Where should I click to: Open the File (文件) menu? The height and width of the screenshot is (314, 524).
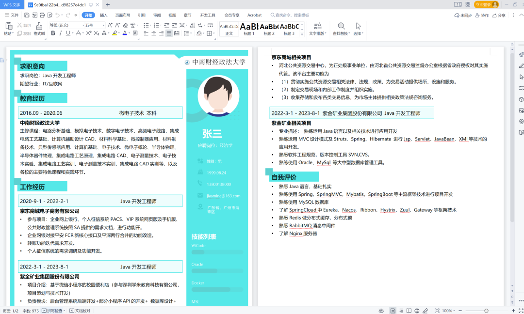[12, 15]
